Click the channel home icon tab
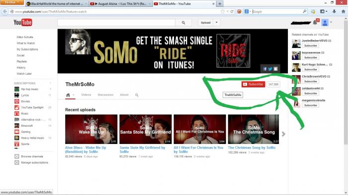The image size is (348, 195). click(68, 95)
